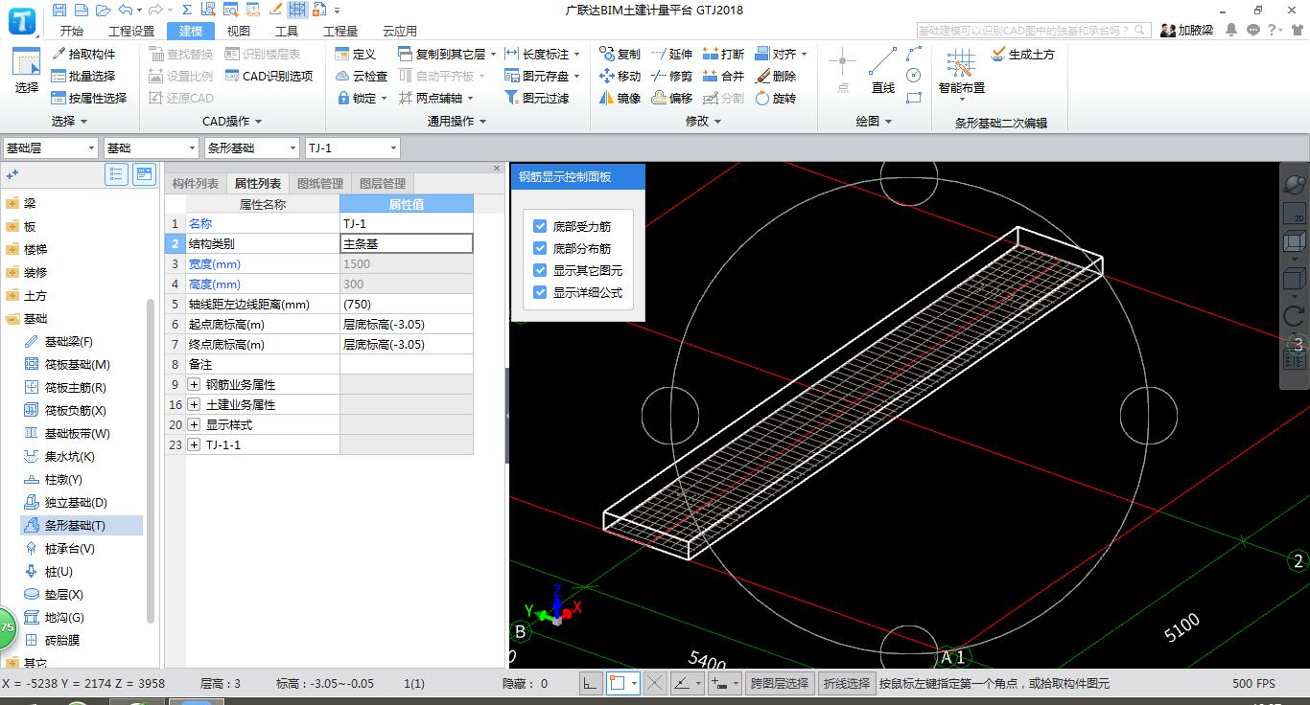Click the 复制 (Copy) modify tool
This screenshot has height=705, width=1310.
coord(620,55)
